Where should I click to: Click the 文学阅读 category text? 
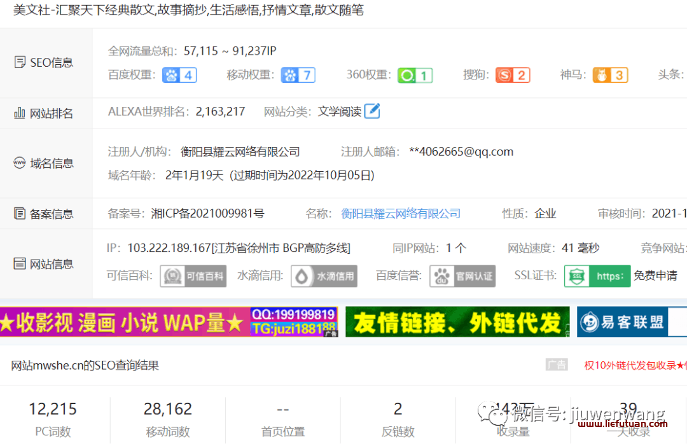tap(340, 112)
